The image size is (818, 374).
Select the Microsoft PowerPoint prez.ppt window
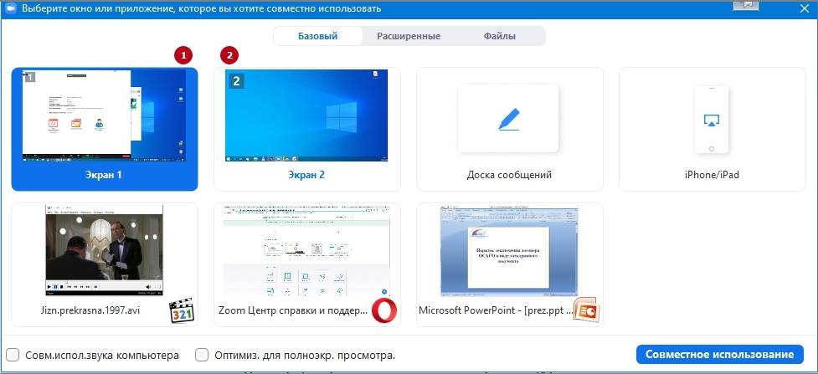(x=509, y=251)
